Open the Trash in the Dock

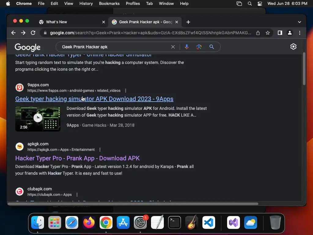click(x=275, y=222)
